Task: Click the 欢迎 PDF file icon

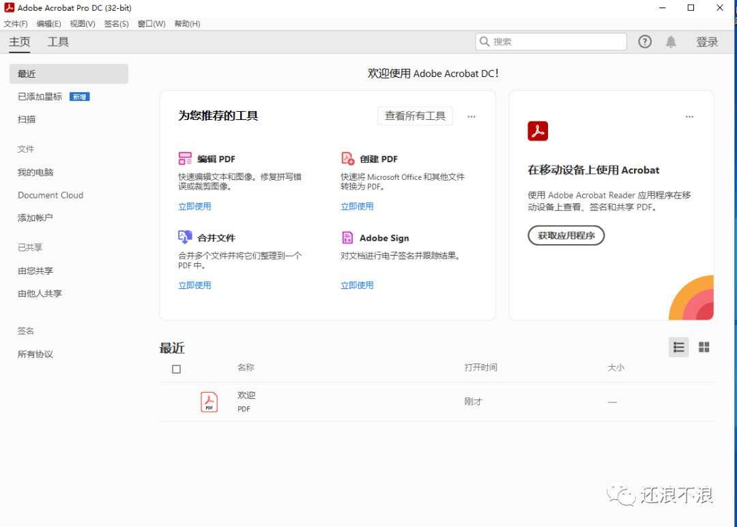Action: pyautogui.click(x=209, y=402)
